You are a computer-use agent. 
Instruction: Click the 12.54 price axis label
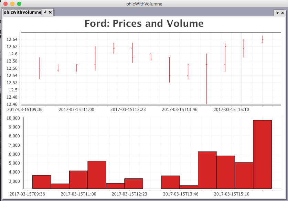coord(12,75)
